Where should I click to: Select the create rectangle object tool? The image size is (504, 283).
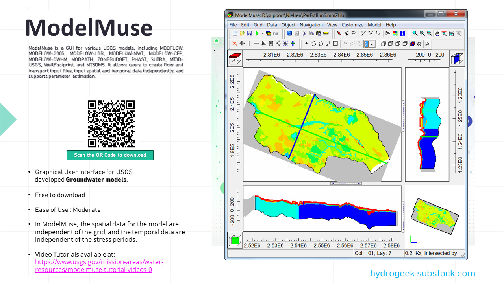coord(335,44)
